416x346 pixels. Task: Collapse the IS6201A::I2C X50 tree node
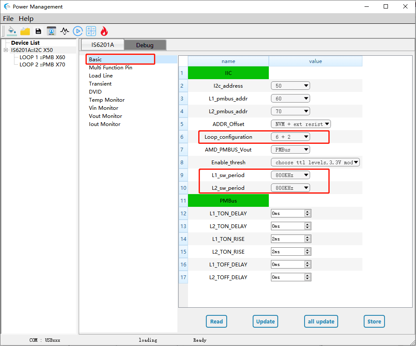pos(6,50)
